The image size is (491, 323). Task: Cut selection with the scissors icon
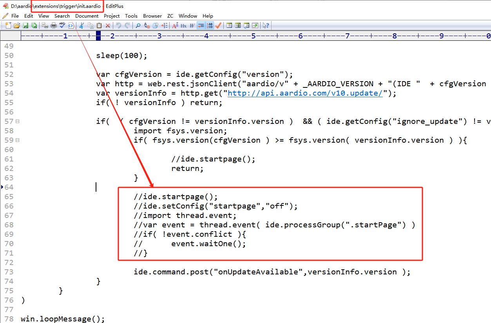click(82, 25)
